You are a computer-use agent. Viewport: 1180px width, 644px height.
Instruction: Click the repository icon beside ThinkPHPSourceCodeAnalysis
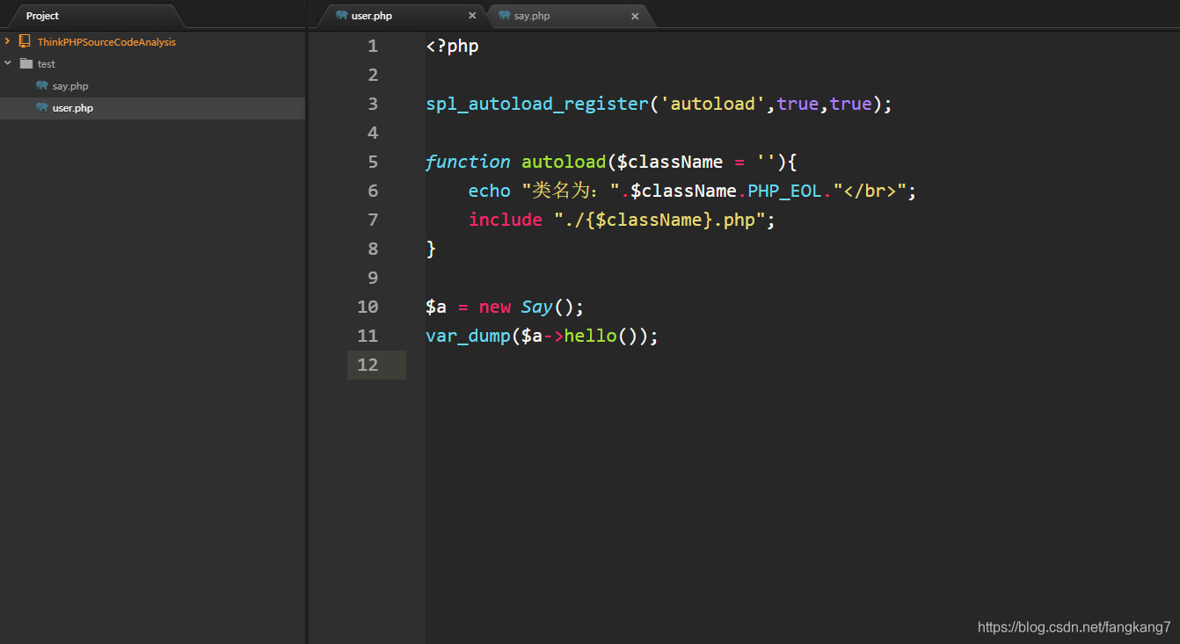(25, 41)
